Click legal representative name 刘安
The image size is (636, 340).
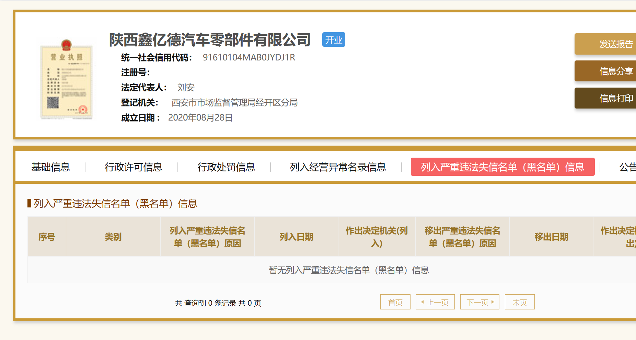pos(186,88)
